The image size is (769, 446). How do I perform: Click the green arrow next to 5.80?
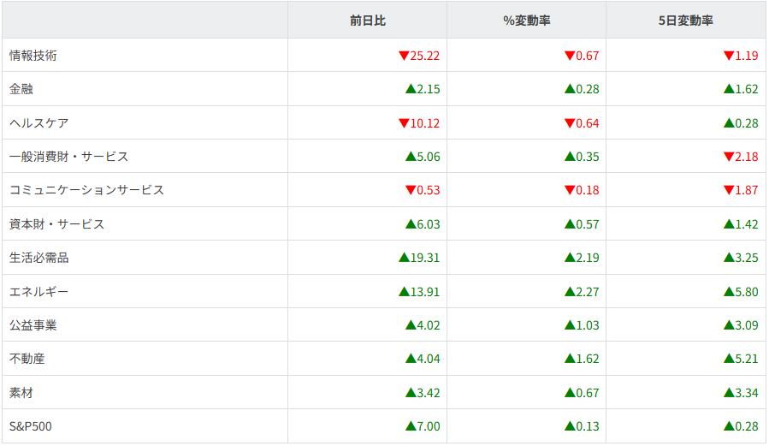coord(728,292)
